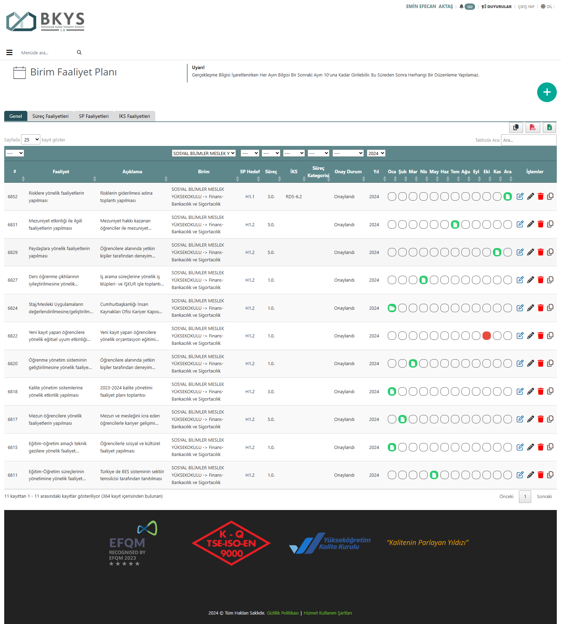Click the Gizlilik Politikası link
Image resolution: width=561 pixels, height=624 pixels.
click(283, 613)
